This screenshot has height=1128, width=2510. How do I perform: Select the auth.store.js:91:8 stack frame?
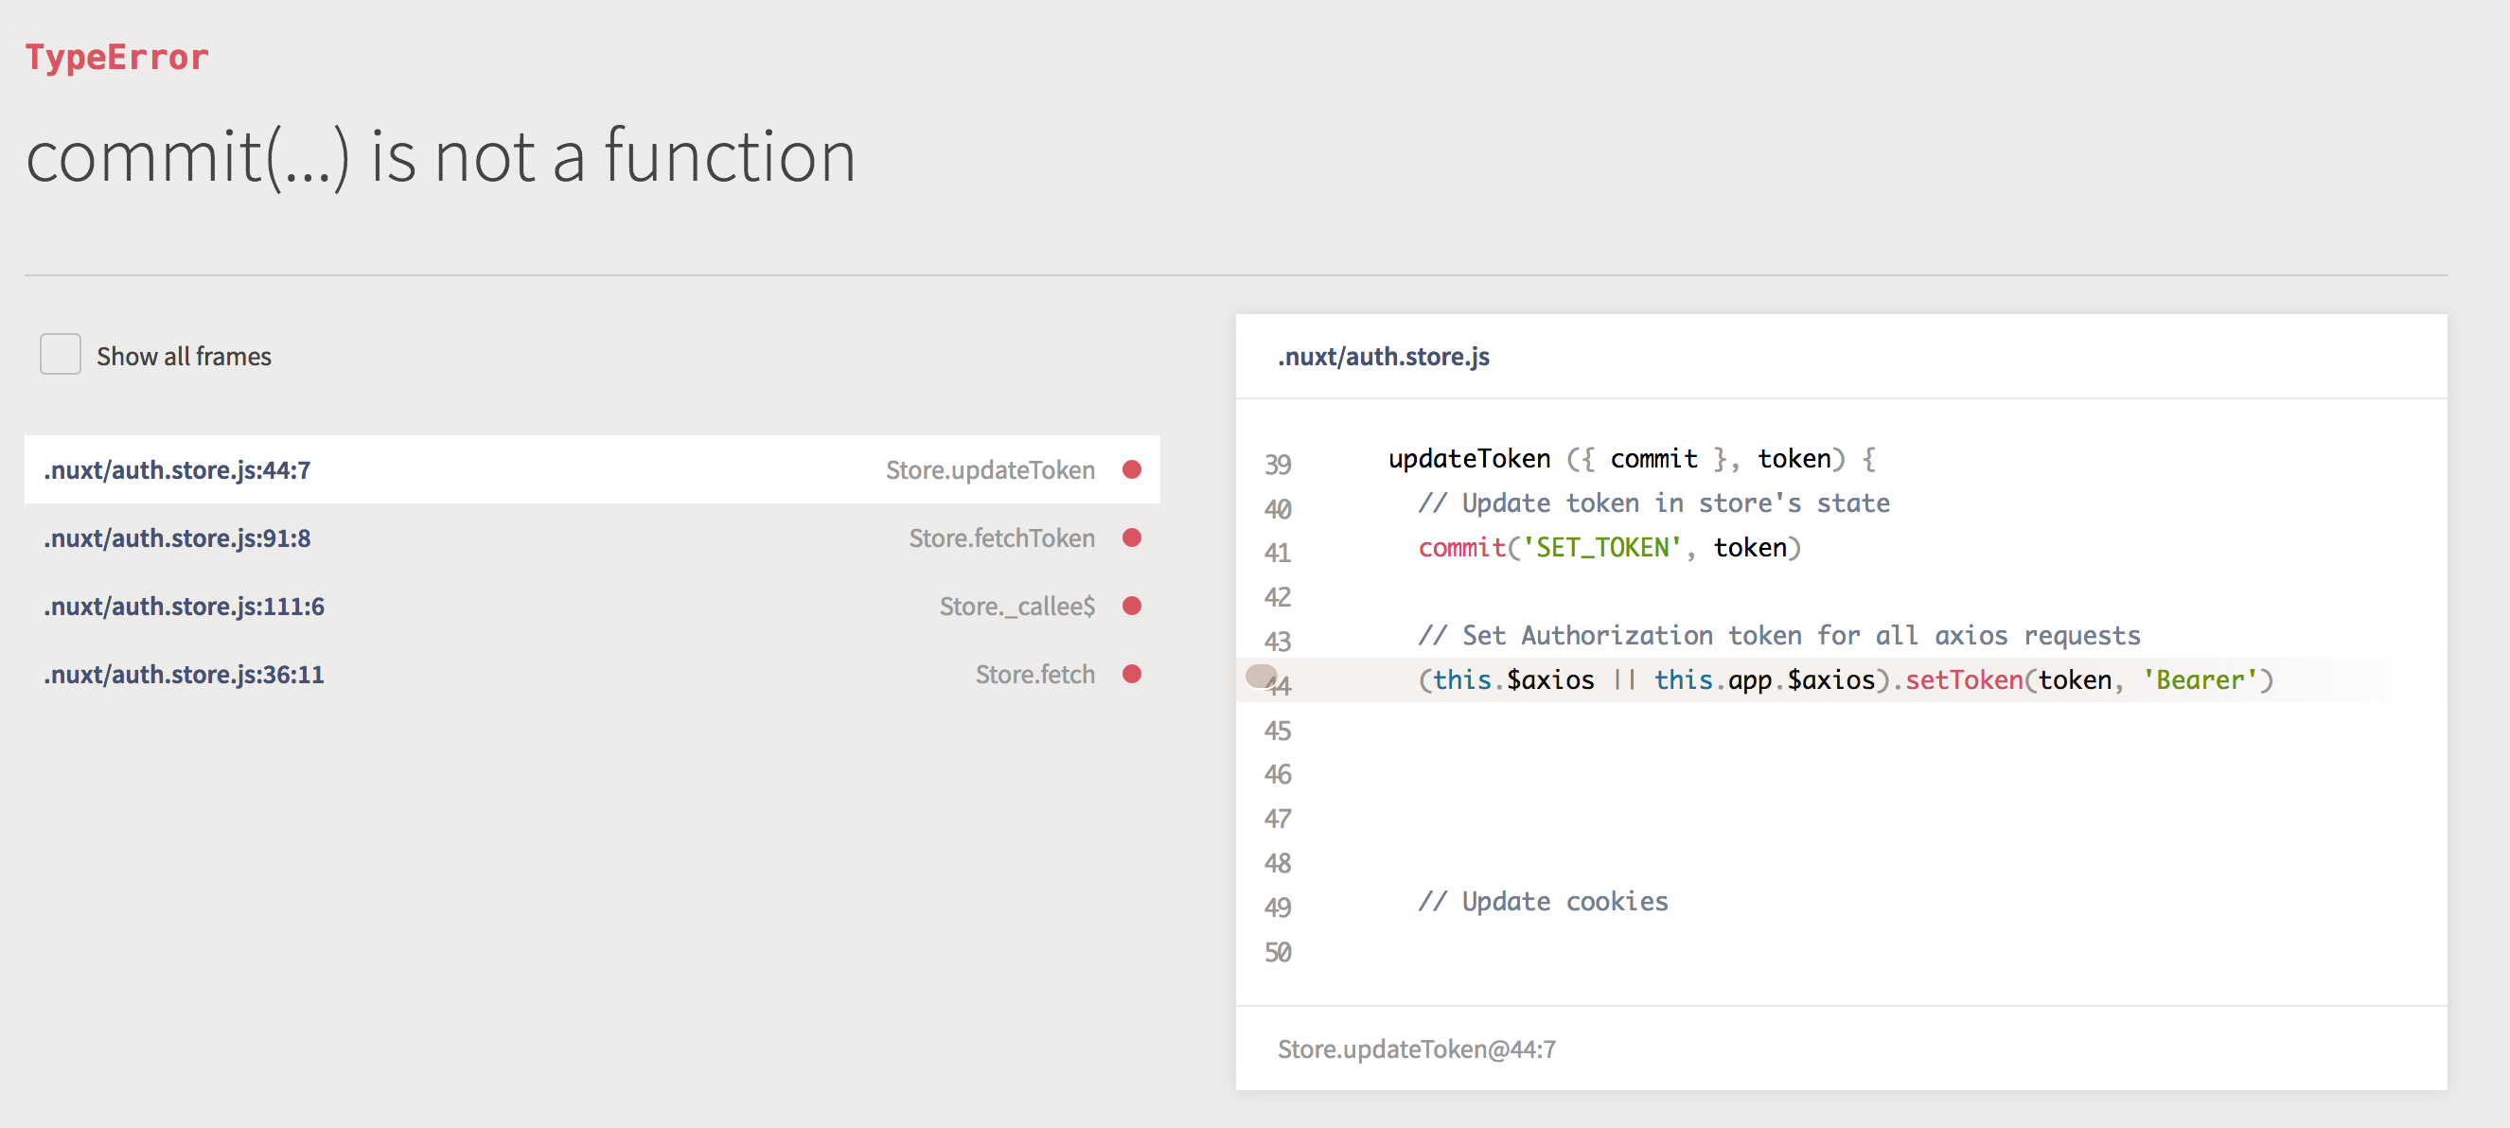click(177, 538)
